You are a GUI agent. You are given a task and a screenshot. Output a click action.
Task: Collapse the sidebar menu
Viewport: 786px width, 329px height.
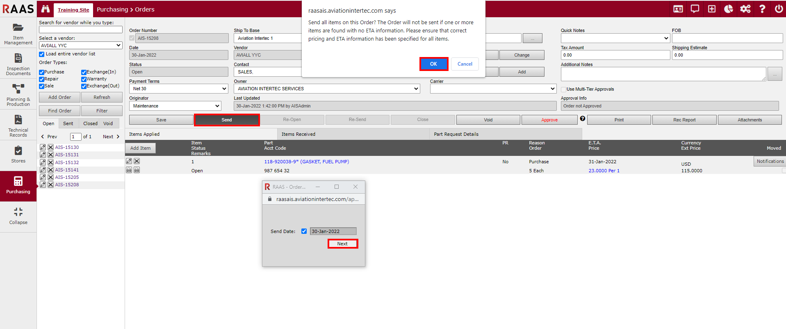coord(18,216)
